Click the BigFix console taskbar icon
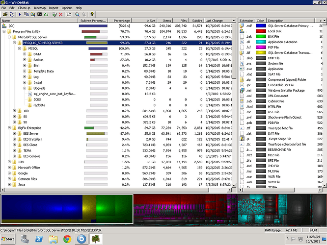 tap(82, 239)
